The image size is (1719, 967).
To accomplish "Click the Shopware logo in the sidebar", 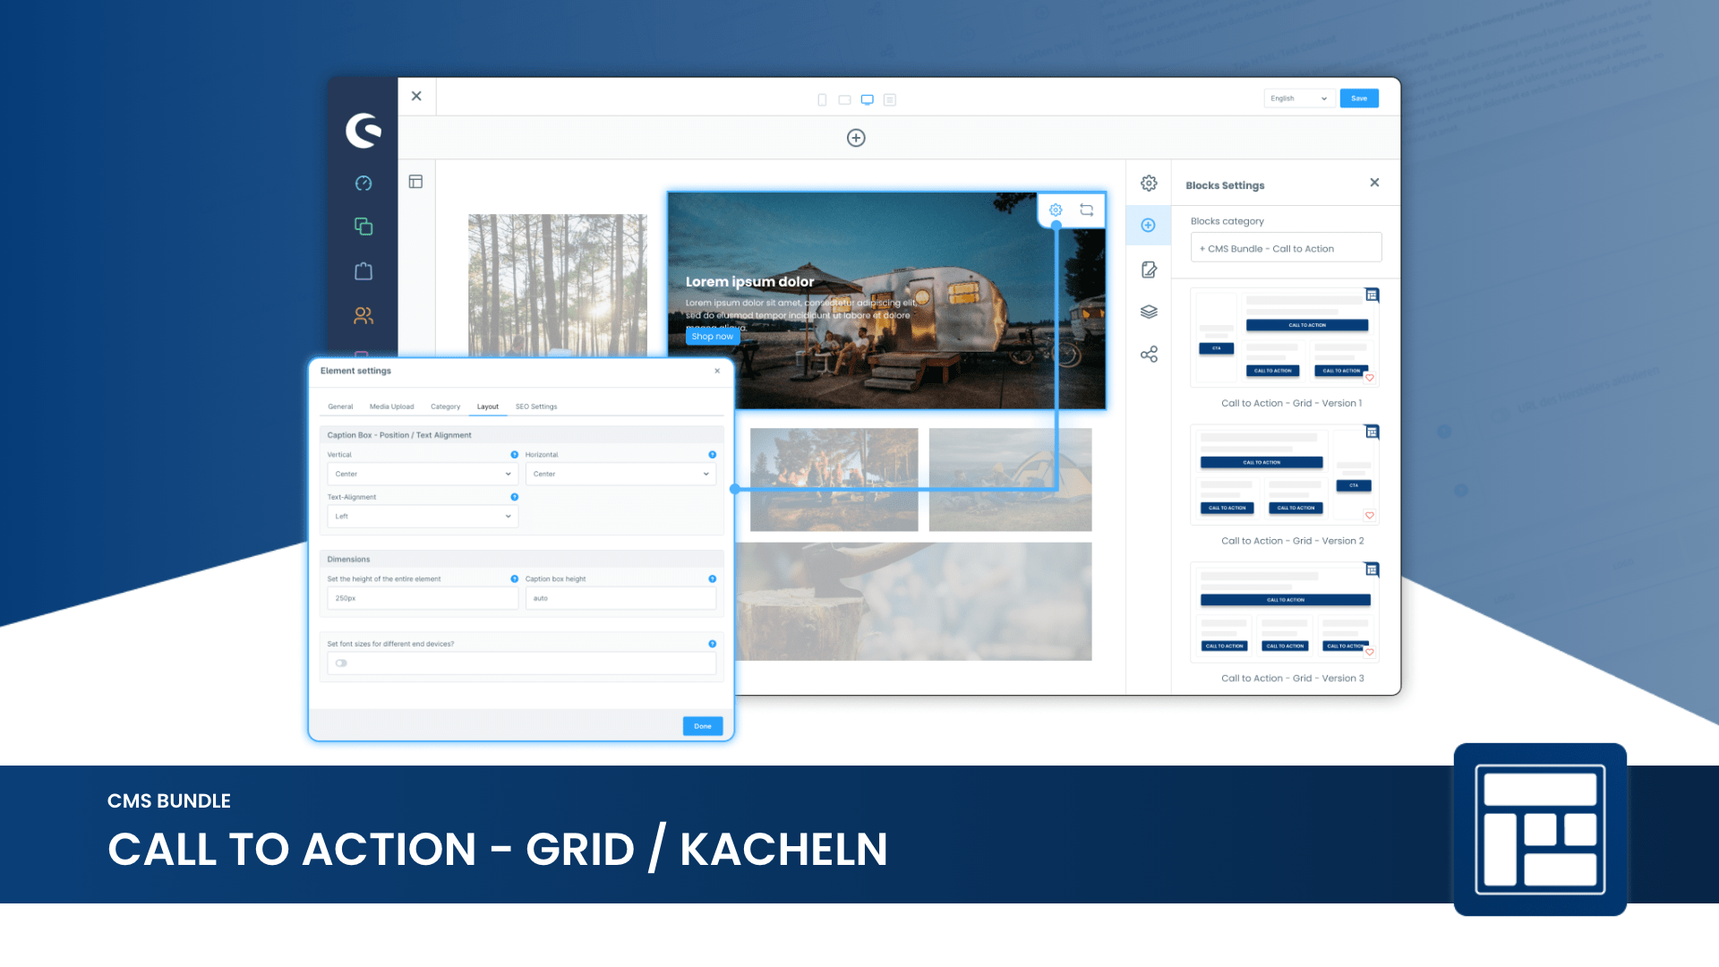I will (363, 131).
